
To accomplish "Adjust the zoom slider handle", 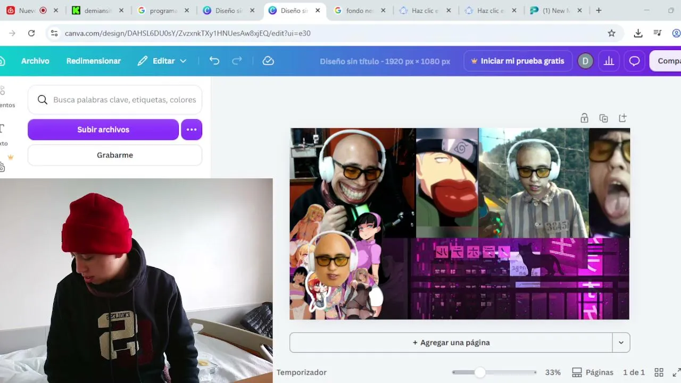I will 480,372.
